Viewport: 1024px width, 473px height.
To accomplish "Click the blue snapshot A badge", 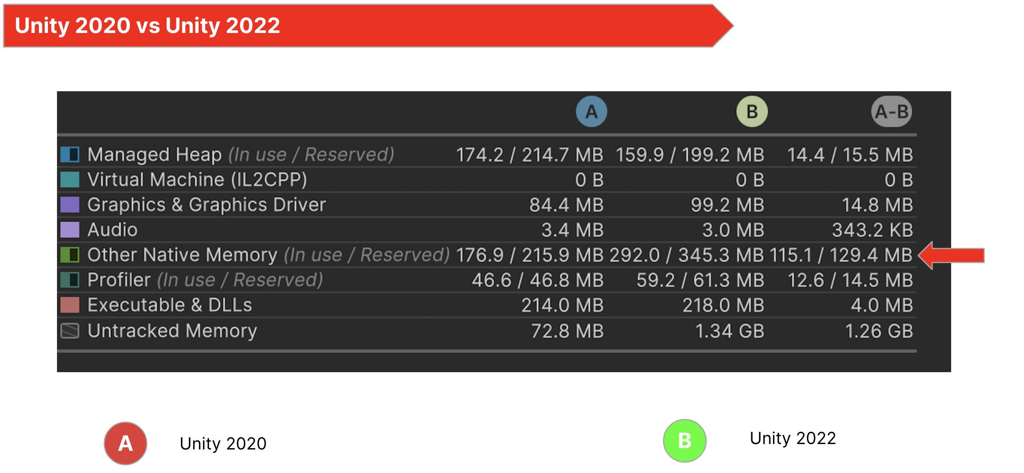I will coord(591,111).
